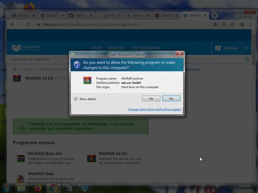Click the WinRAR 32-bit page icon
Viewport: 258px width, 193px height.
[17, 78]
